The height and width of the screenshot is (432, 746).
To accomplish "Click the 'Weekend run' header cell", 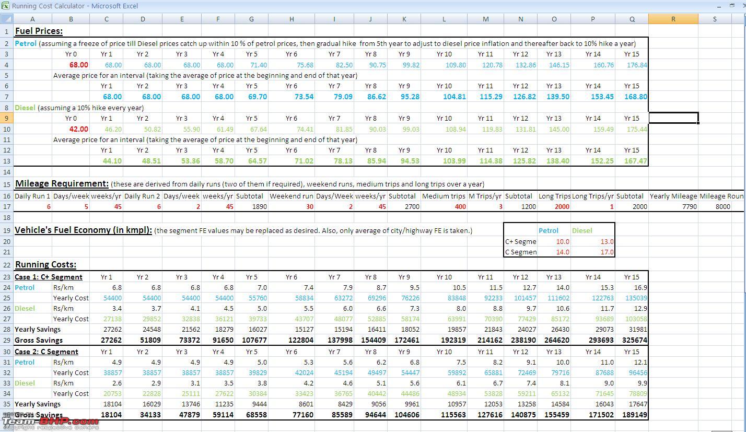I will [x=292, y=196].
